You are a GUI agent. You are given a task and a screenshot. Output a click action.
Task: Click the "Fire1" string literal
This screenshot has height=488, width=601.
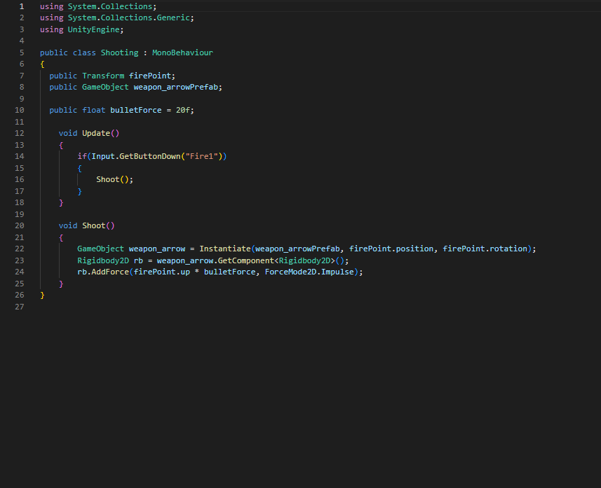tap(203, 156)
